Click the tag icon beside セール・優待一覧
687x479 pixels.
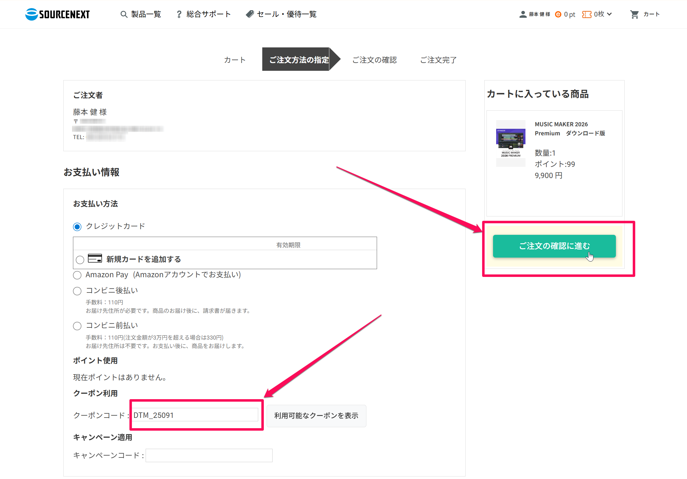click(250, 14)
